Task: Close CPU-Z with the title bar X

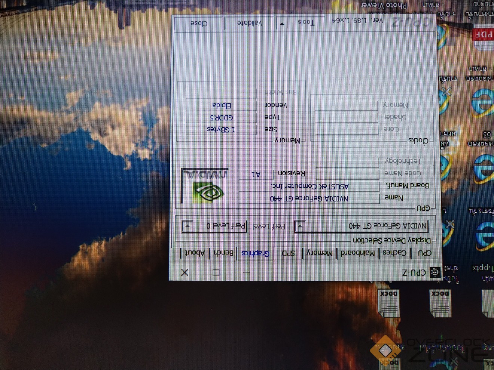Action: [185, 272]
